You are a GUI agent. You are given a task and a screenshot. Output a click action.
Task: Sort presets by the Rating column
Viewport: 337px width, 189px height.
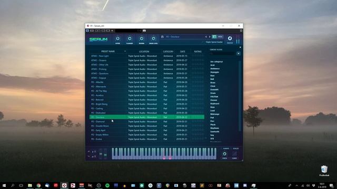[x=198, y=51]
